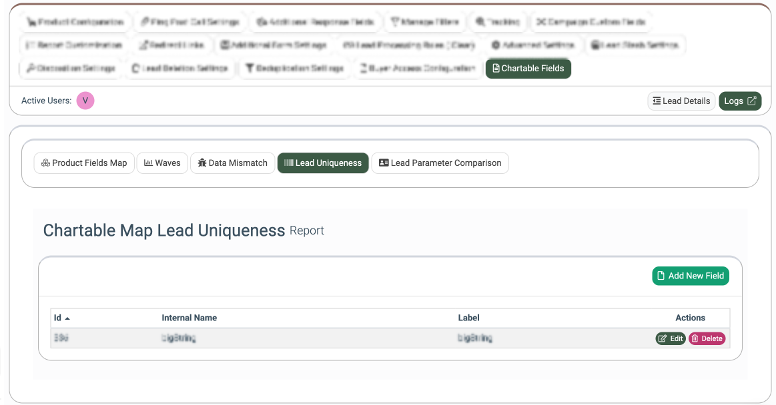The image size is (776, 405).
Task: Open the Advanced Settings tab
Action: tap(533, 45)
